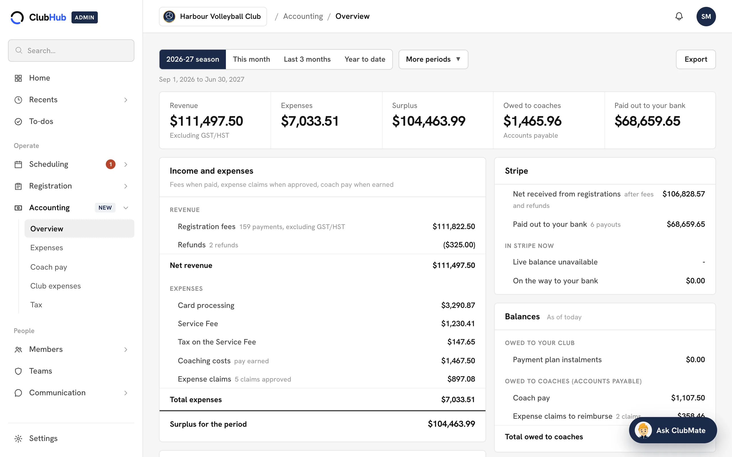Image resolution: width=732 pixels, height=457 pixels.
Task: Expand the Registration chevron
Action: click(126, 186)
